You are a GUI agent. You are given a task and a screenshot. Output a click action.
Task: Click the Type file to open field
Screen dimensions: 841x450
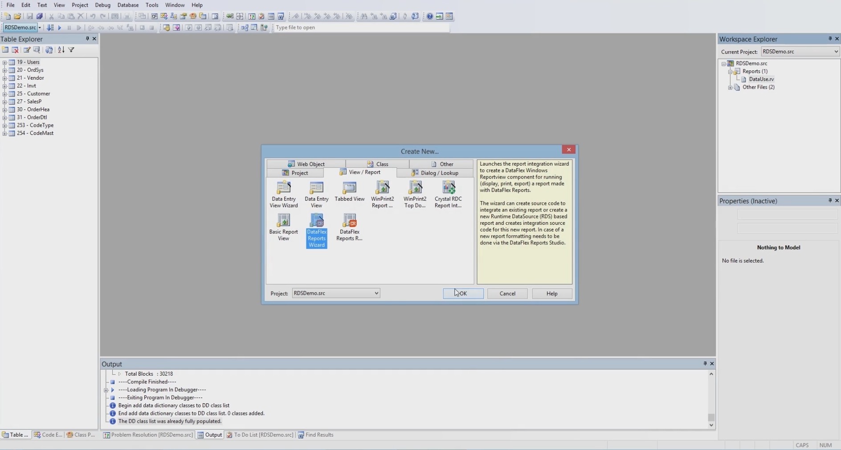point(361,28)
